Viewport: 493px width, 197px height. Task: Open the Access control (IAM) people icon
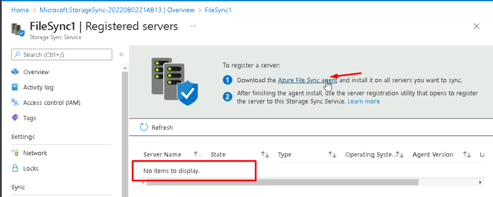(15, 102)
